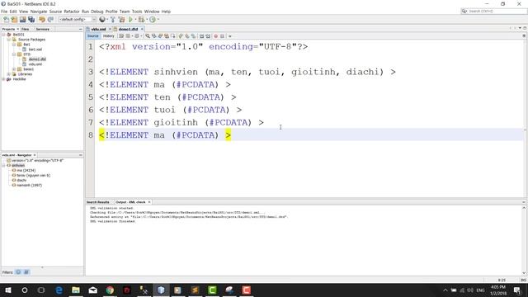Open File Explorer from the taskbar
Screen dimensions: 528x297
click(x=76, y=290)
